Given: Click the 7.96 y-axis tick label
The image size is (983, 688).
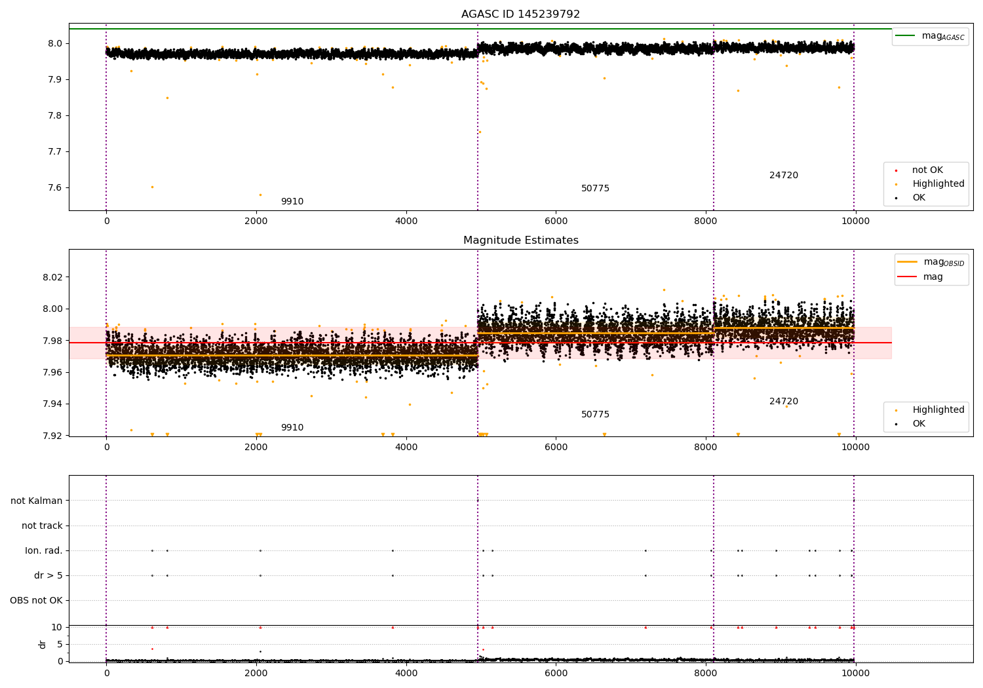Looking at the screenshot, I should (53, 372).
